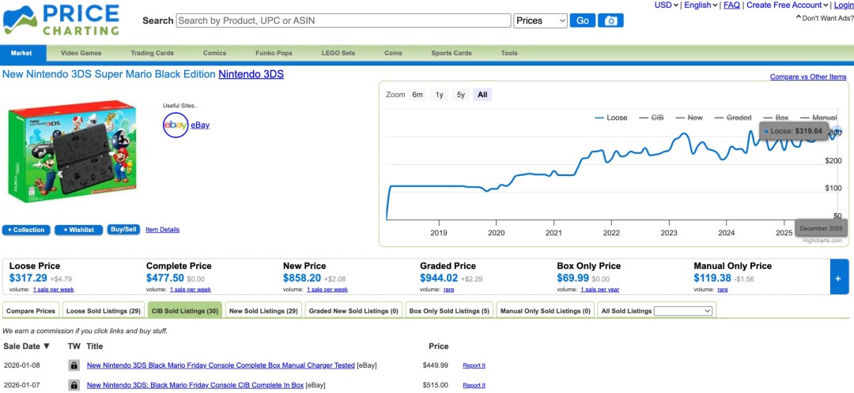Screen dimensions: 854x393
Task: Toggle the Loose series in chart legend
Action: (610, 118)
